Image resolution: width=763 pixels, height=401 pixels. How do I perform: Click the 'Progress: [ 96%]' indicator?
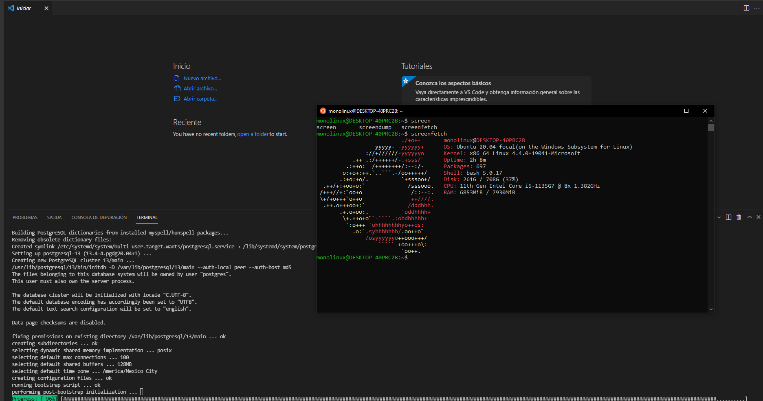35,399
